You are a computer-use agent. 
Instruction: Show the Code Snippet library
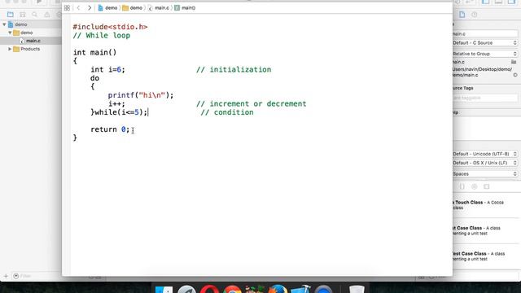tap(462, 186)
